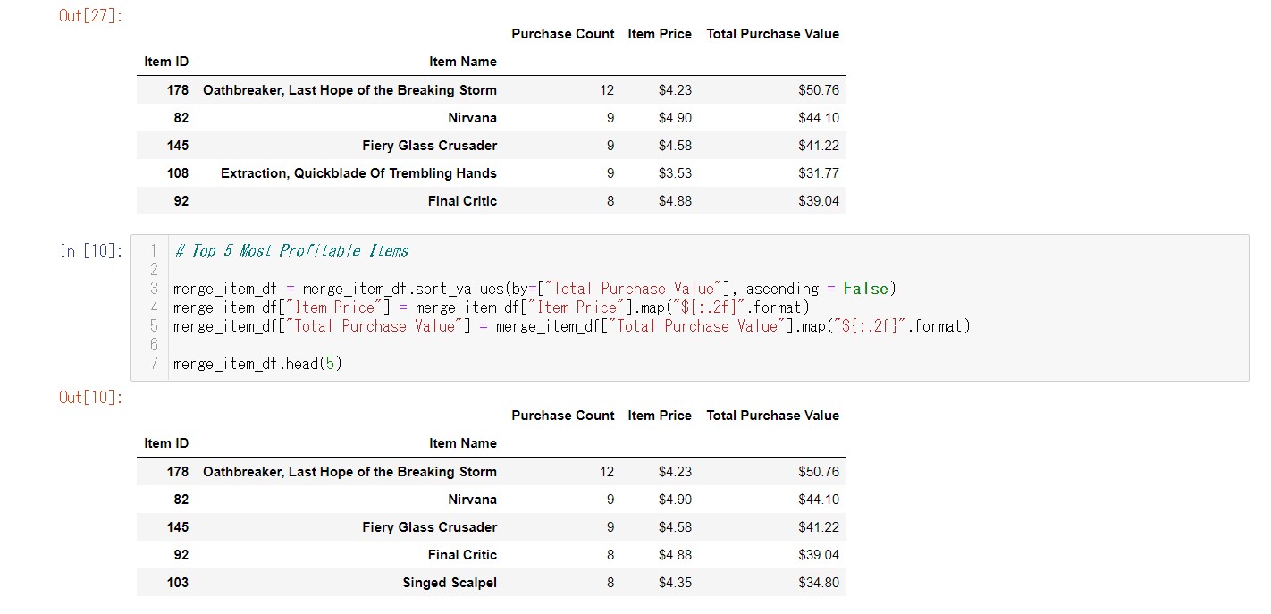The height and width of the screenshot is (614, 1271).
Task: Click the $34.80 total purchase value
Action: click(819, 583)
